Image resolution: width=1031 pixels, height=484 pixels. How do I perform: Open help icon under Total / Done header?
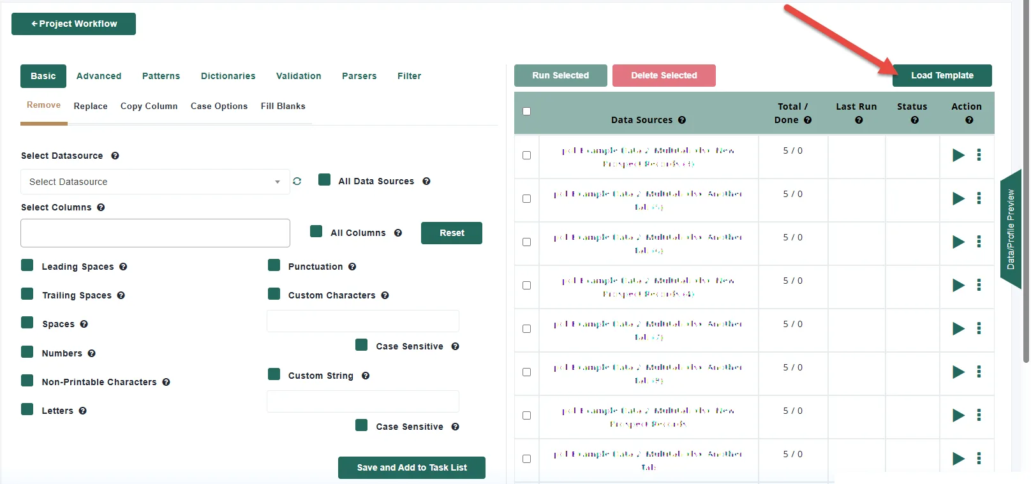point(808,120)
